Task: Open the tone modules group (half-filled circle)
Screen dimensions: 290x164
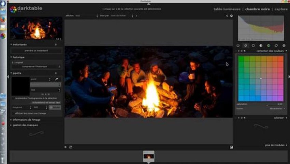Action: coord(261,45)
